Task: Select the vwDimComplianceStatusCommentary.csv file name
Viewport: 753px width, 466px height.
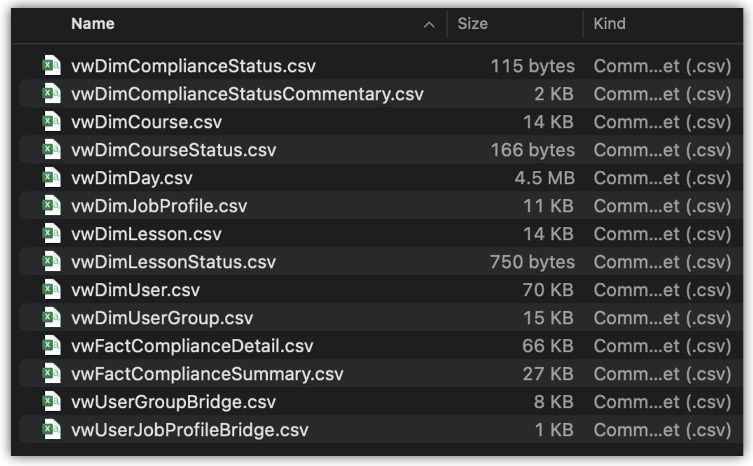Action: [x=247, y=94]
